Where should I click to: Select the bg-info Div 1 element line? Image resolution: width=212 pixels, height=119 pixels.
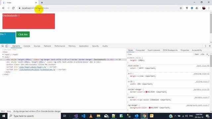54,62
